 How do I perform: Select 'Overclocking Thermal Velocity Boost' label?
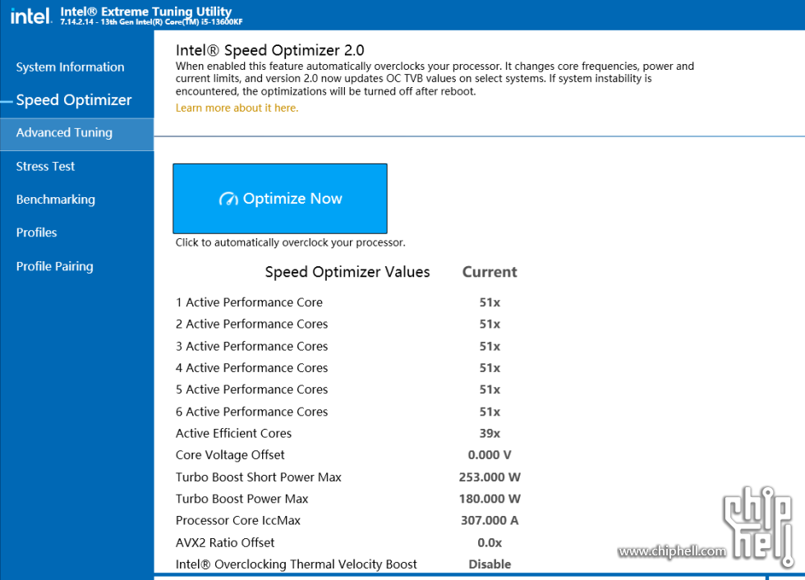pos(297,564)
